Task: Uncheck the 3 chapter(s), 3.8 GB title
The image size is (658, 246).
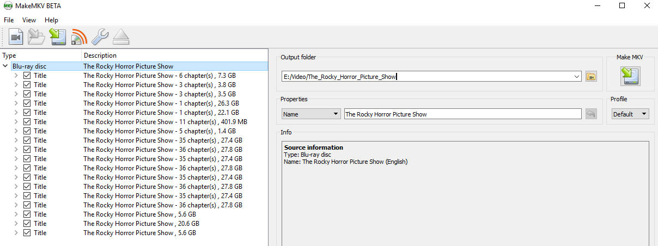Action: pyautogui.click(x=27, y=85)
